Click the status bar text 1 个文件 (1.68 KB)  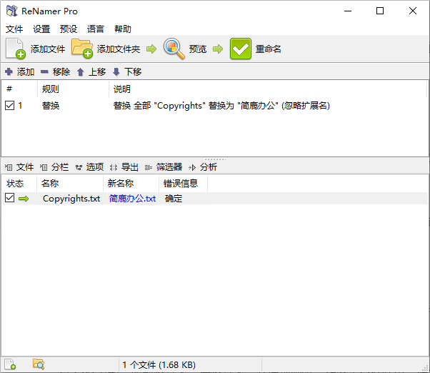159,364
